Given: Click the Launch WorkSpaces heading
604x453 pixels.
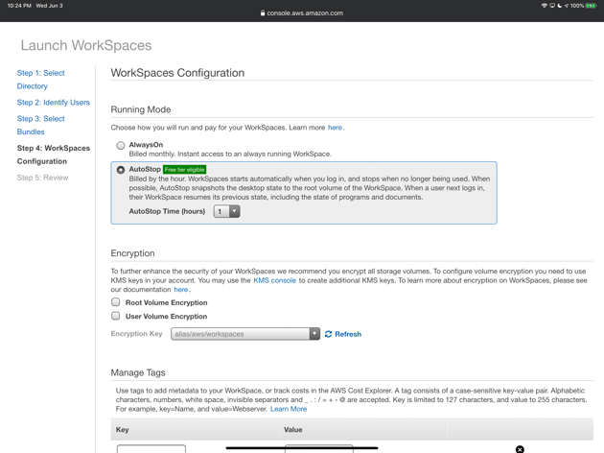Looking at the screenshot, I should pyautogui.click(x=86, y=45).
